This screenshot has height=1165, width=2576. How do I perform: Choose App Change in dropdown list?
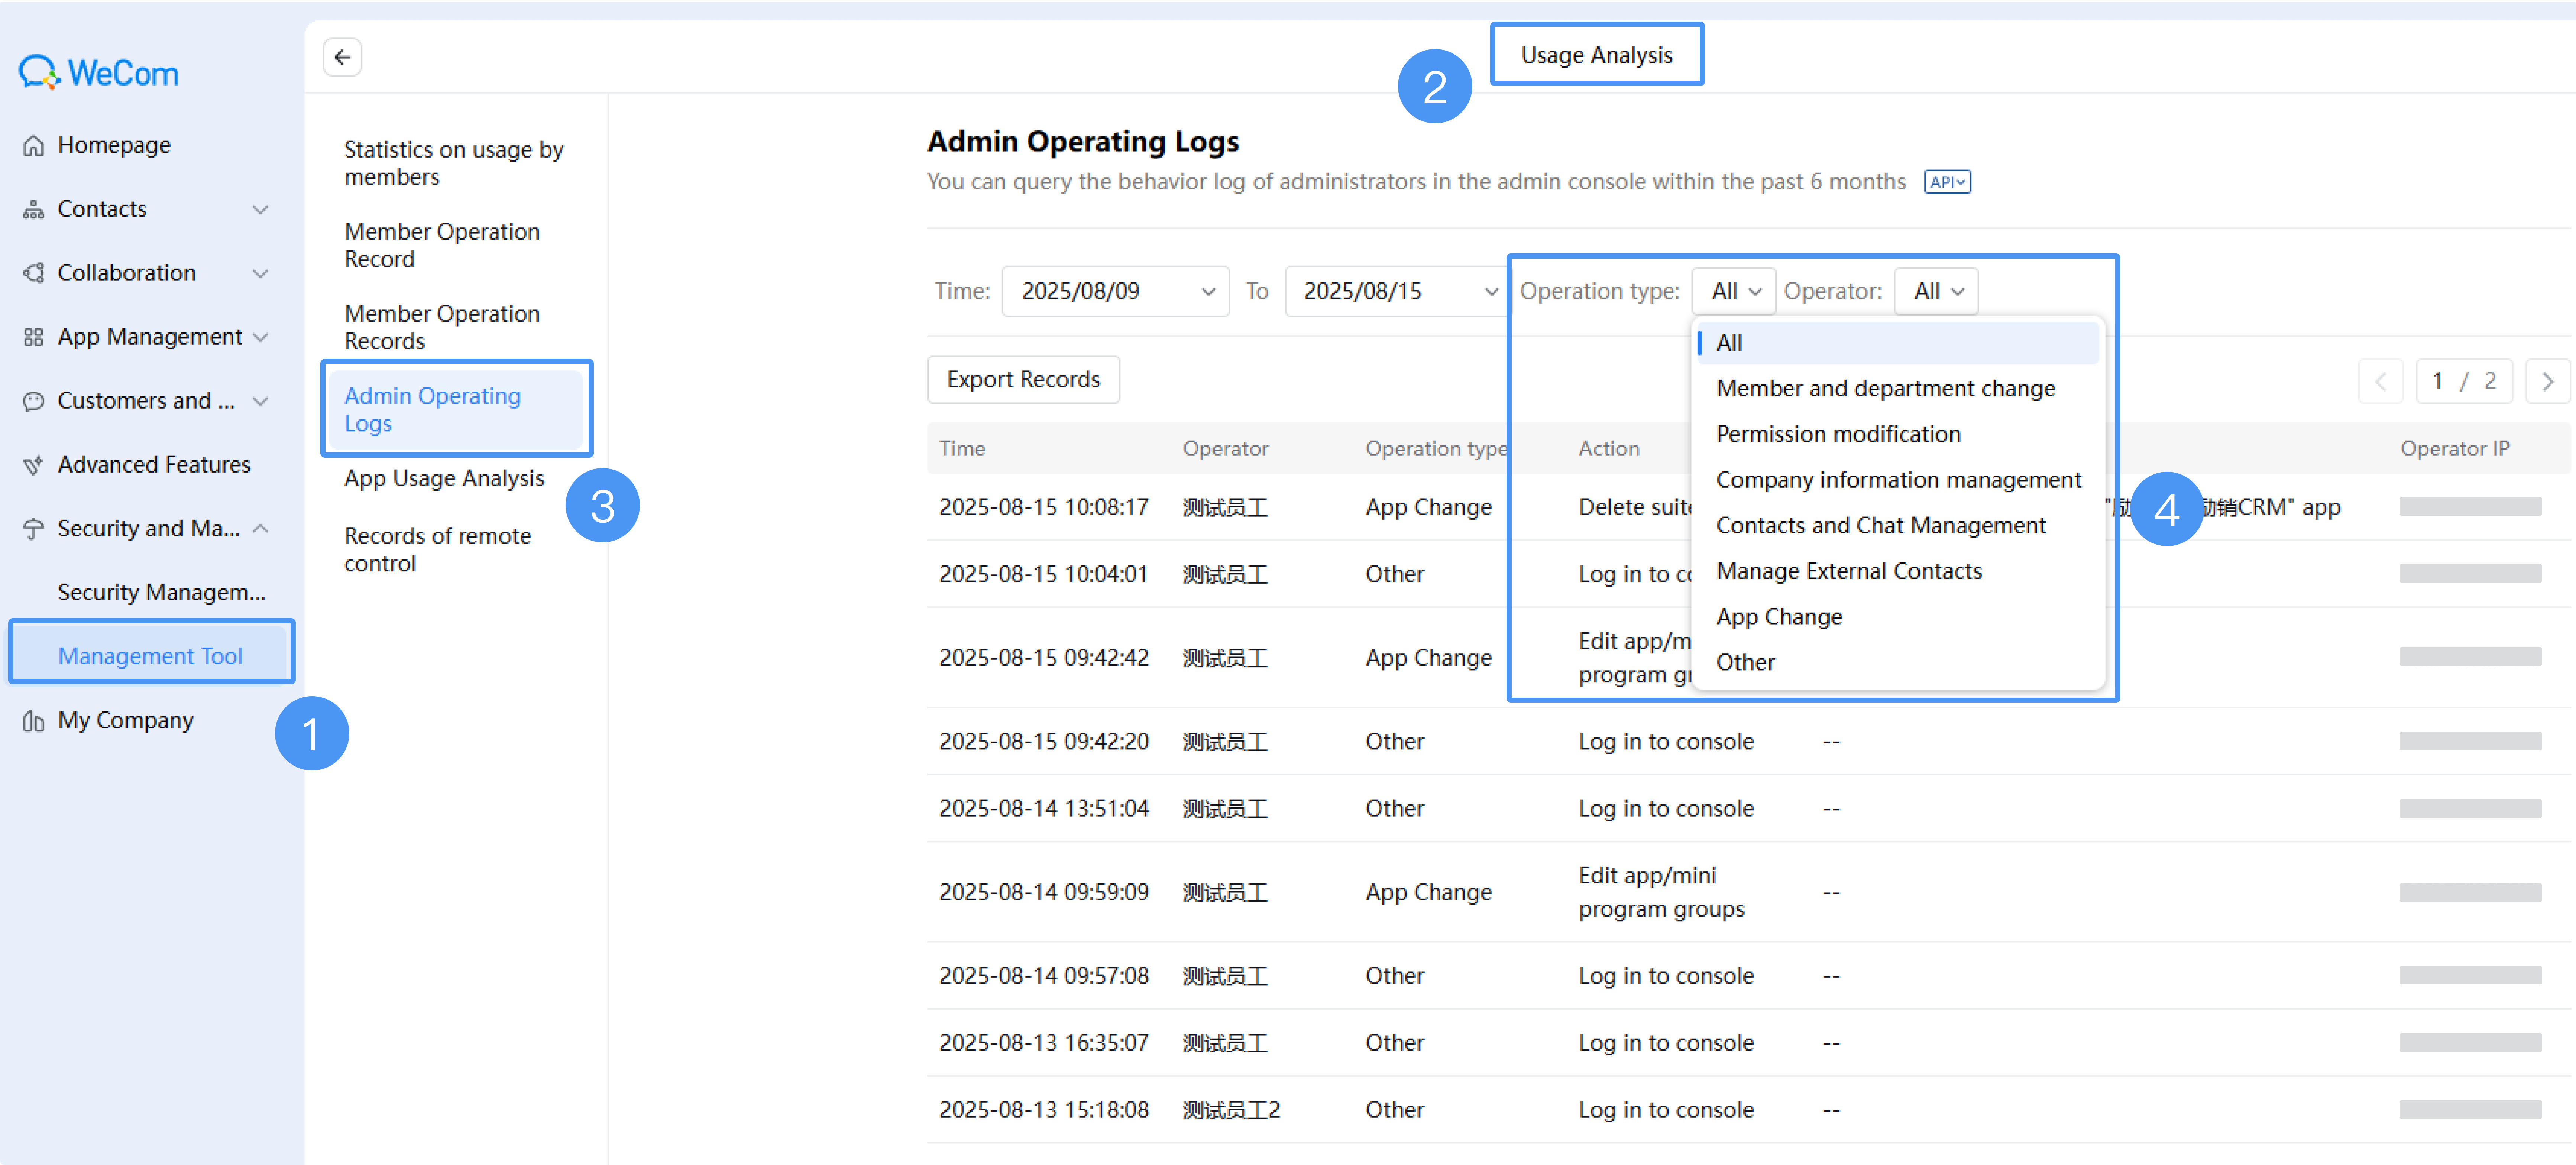pos(1779,617)
